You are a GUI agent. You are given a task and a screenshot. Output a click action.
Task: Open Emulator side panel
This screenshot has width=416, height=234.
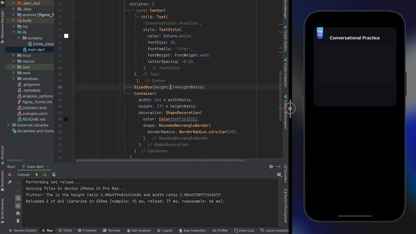[285, 174]
